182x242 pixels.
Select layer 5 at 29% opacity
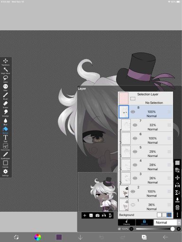[146, 152]
